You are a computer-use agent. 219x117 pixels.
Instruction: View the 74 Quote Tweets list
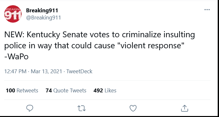(66, 90)
